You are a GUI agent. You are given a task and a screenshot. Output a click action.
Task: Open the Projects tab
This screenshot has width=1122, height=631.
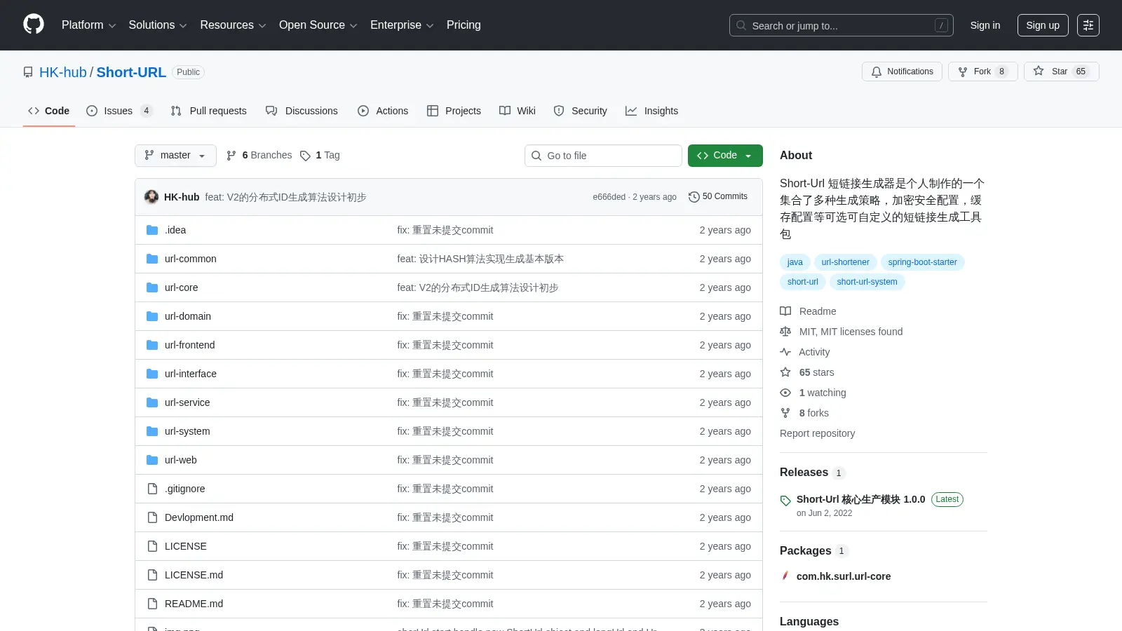[x=454, y=111]
